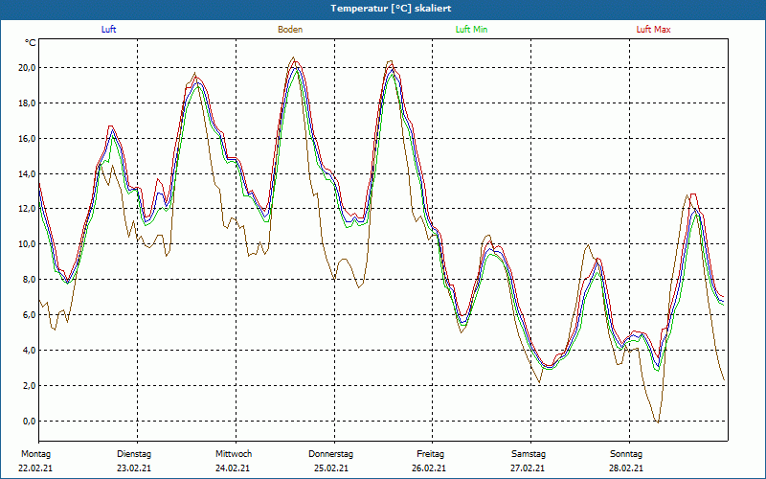Click the blue 'Luft' legend label
Screen dimensions: 766x479
(x=108, y=30)
